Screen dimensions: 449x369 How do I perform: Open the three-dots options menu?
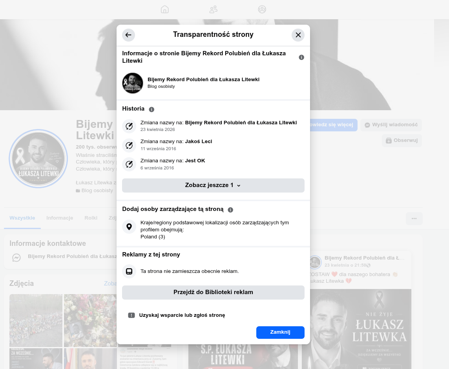(x=414, y=218)
